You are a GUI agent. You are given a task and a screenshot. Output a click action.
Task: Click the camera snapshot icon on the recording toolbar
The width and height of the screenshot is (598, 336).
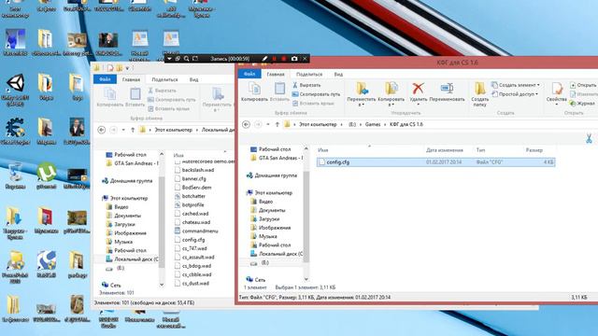[x=294, y=59]
